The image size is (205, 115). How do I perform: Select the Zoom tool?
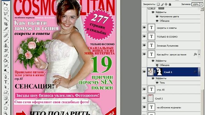(x=6, y=113)
